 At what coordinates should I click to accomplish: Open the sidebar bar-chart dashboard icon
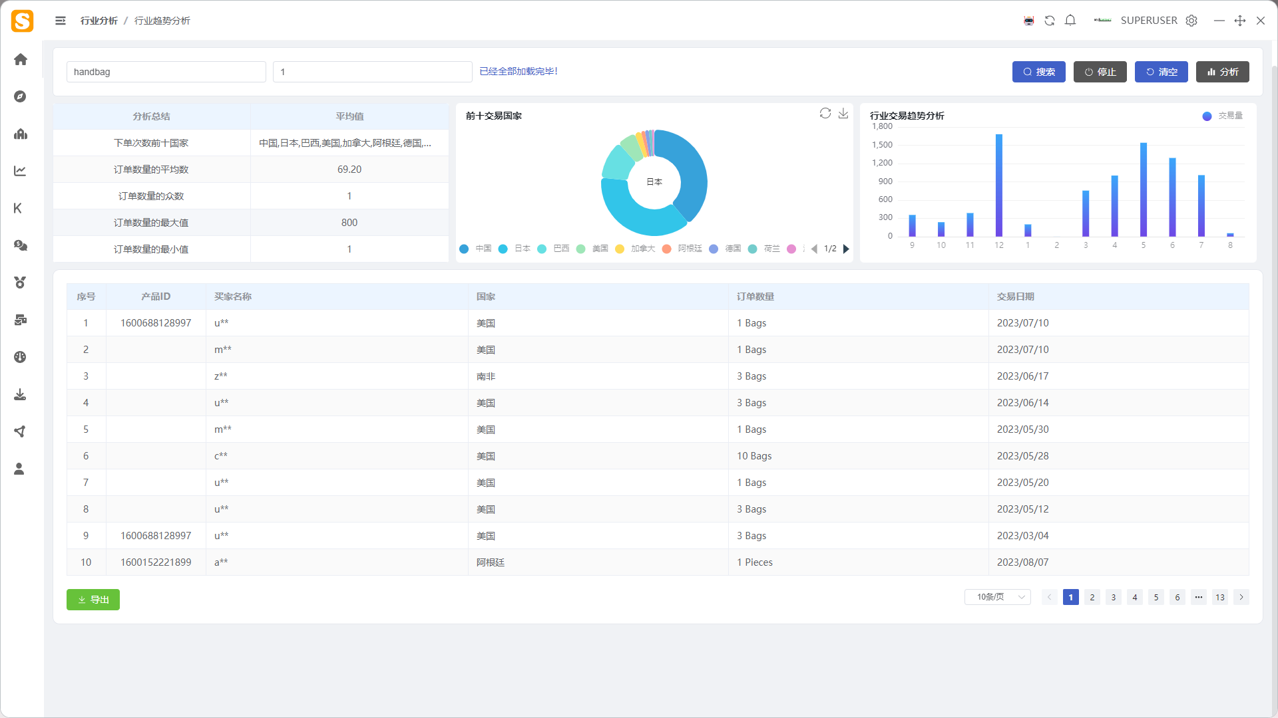21,134
